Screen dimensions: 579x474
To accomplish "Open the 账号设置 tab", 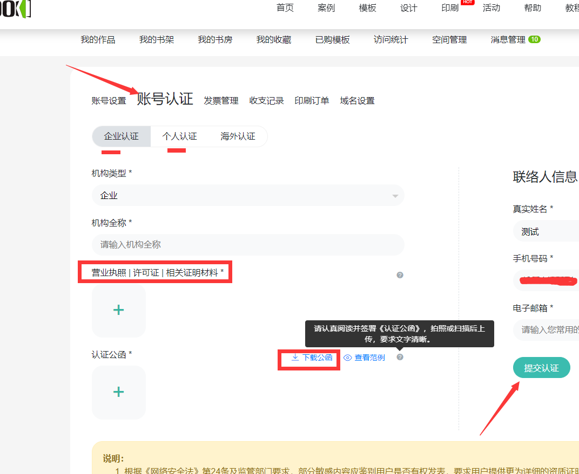I will (109, 101).
